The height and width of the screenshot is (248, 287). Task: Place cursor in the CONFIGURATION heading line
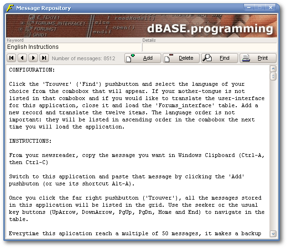(x=32, y=70)
